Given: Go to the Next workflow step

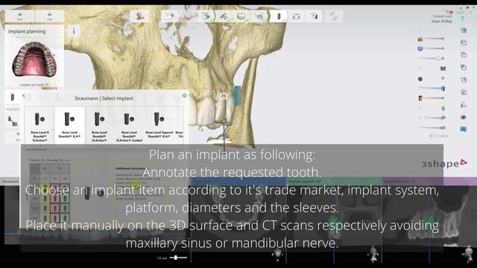Looking at the screenshot, I should 50,16.
